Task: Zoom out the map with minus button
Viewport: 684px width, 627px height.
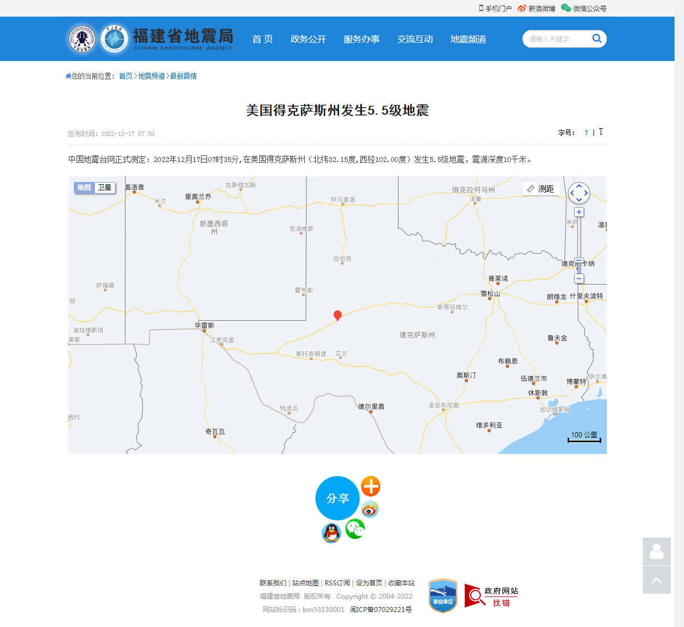Action: tap(579, 279)
